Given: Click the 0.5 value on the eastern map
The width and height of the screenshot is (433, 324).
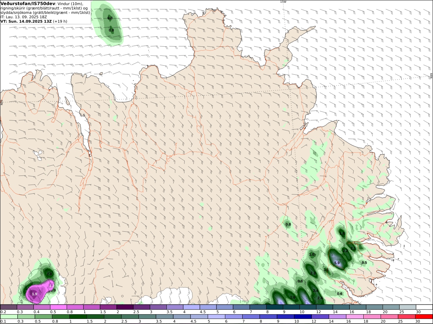Looking at the screenshot, I should pos(364,262).
